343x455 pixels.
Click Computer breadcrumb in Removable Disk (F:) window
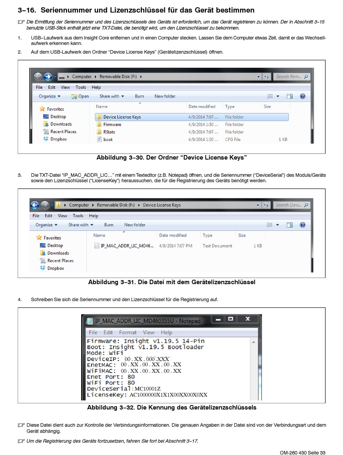[x=82, y=77]
